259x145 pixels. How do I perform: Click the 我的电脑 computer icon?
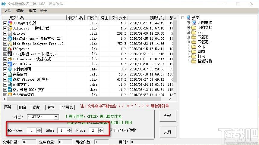(194, 23)
